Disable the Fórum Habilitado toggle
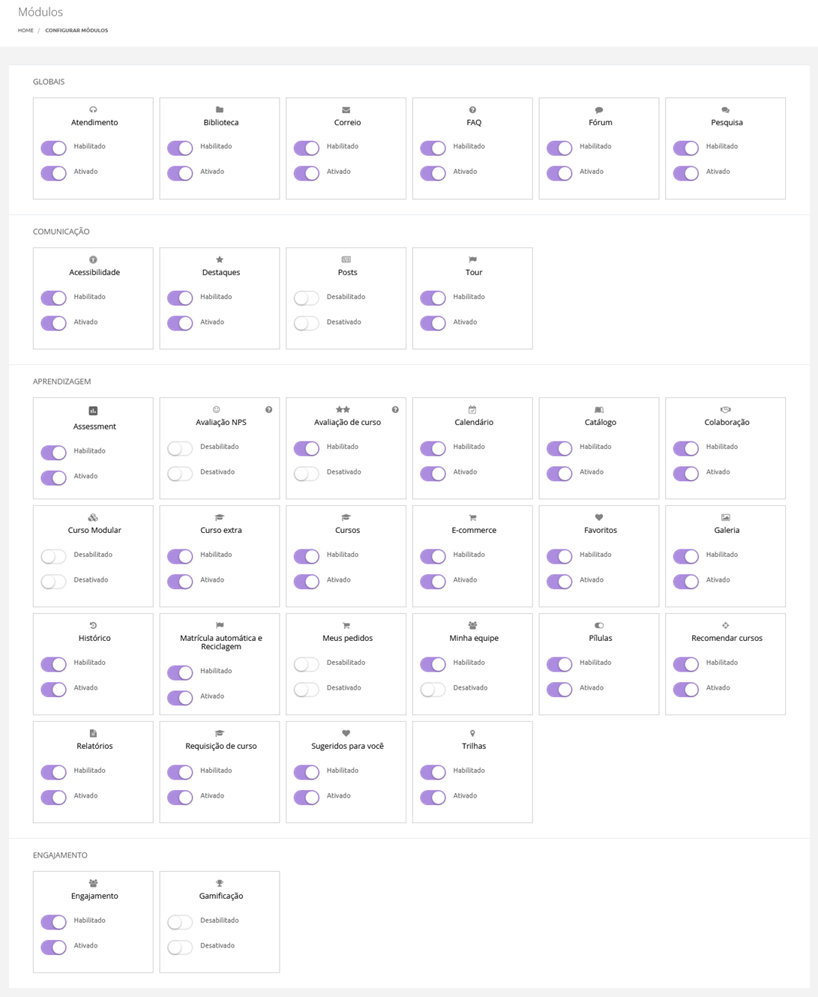Screen dimensions: 818x997 coord(559,148)
